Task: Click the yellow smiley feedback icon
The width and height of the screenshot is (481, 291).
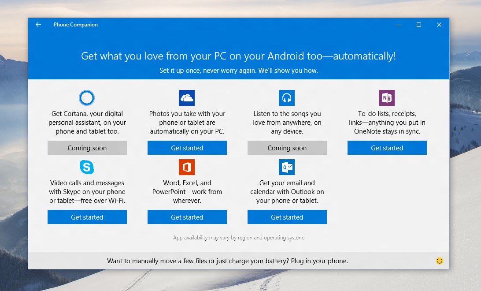Action: [439, 261]
